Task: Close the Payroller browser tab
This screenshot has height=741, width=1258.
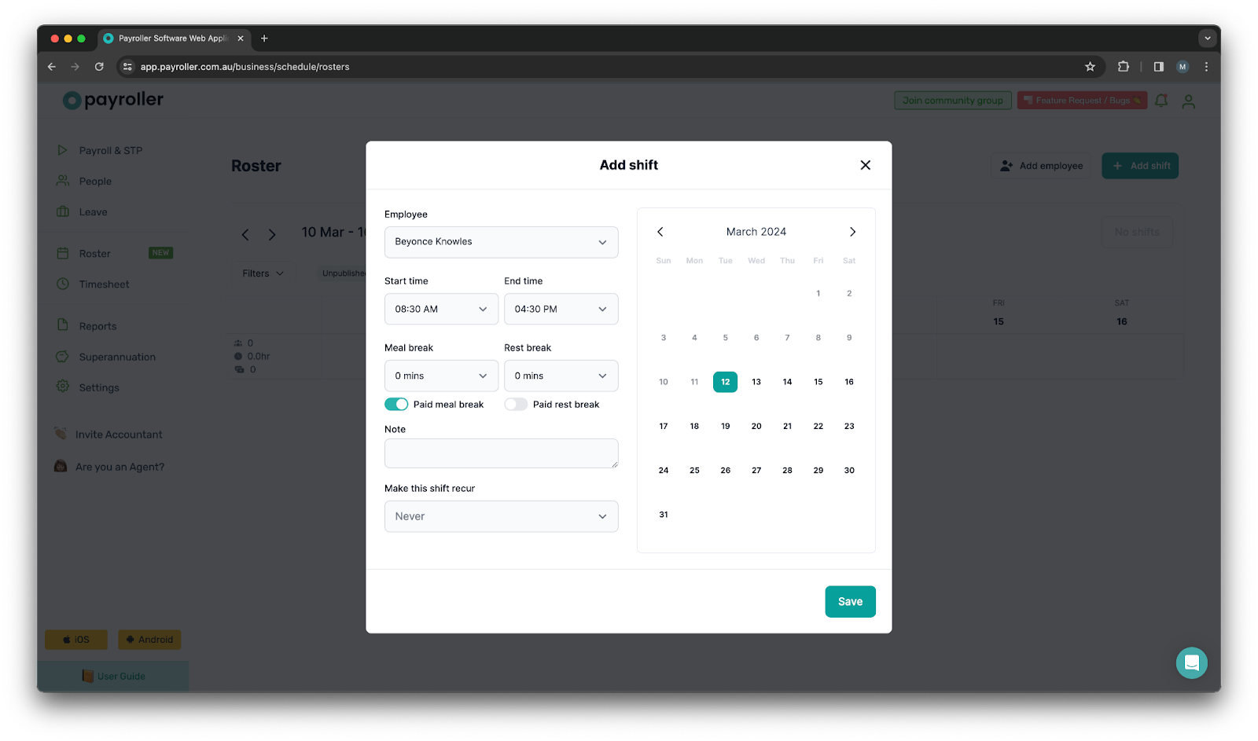Action: coord(241,39)
